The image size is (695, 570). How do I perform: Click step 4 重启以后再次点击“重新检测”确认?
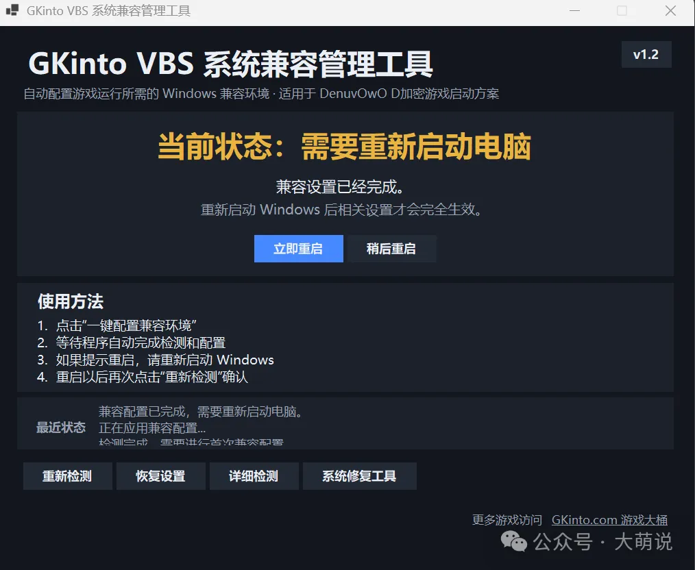click(143, 377)
